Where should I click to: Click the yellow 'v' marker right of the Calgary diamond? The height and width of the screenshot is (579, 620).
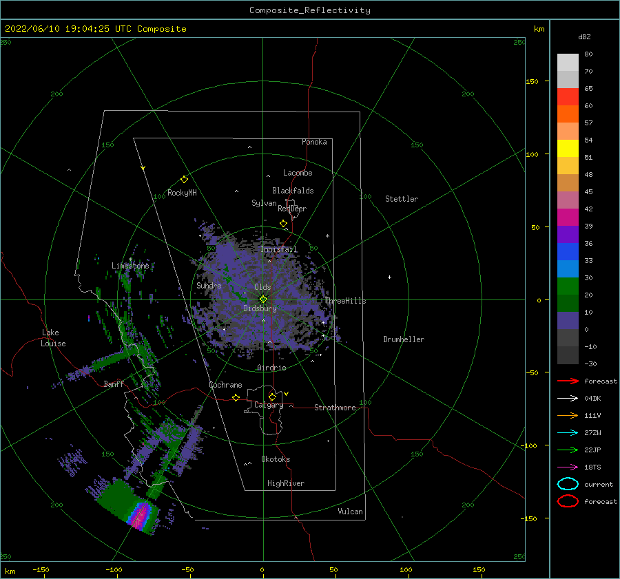287,394
